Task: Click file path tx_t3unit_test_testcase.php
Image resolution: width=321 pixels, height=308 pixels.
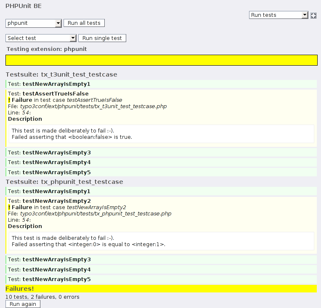Action: (93, 106)
